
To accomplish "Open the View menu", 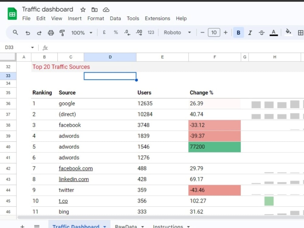I will coord(57,19).
